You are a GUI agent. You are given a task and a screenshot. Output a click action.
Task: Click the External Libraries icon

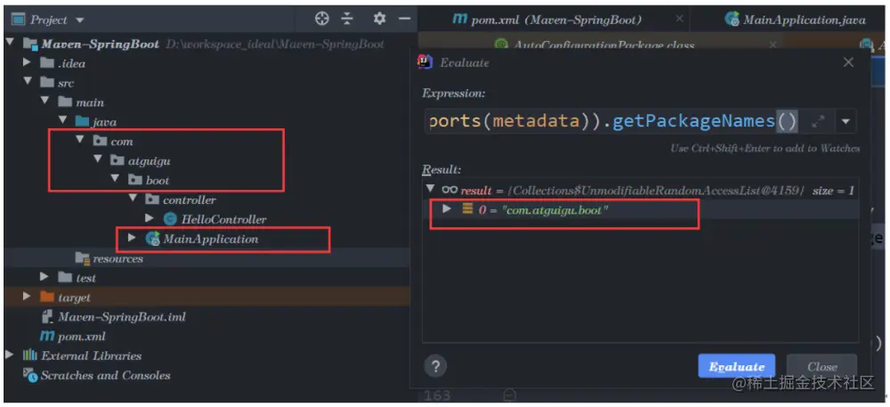(x=30, y=356)
